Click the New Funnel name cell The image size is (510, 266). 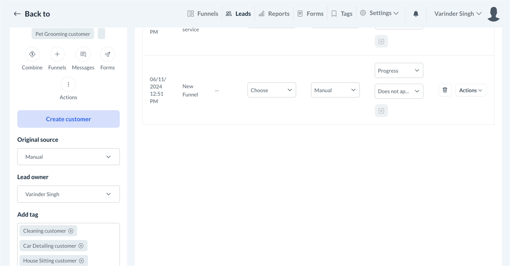click(190, 90)
